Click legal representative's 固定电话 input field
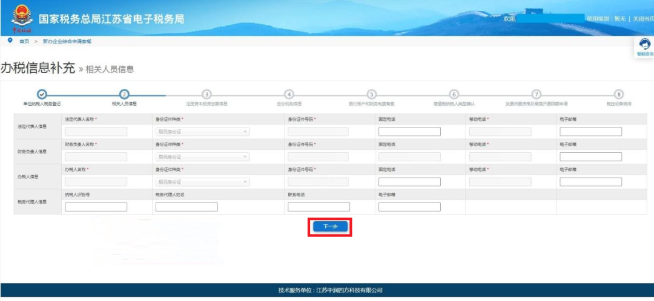The height and width of the screenshot is (301, 654). (409, 132)
